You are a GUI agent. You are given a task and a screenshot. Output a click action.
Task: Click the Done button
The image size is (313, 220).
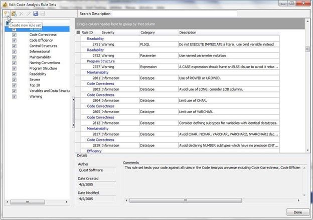pyautogui.click(x=298, y=212)
